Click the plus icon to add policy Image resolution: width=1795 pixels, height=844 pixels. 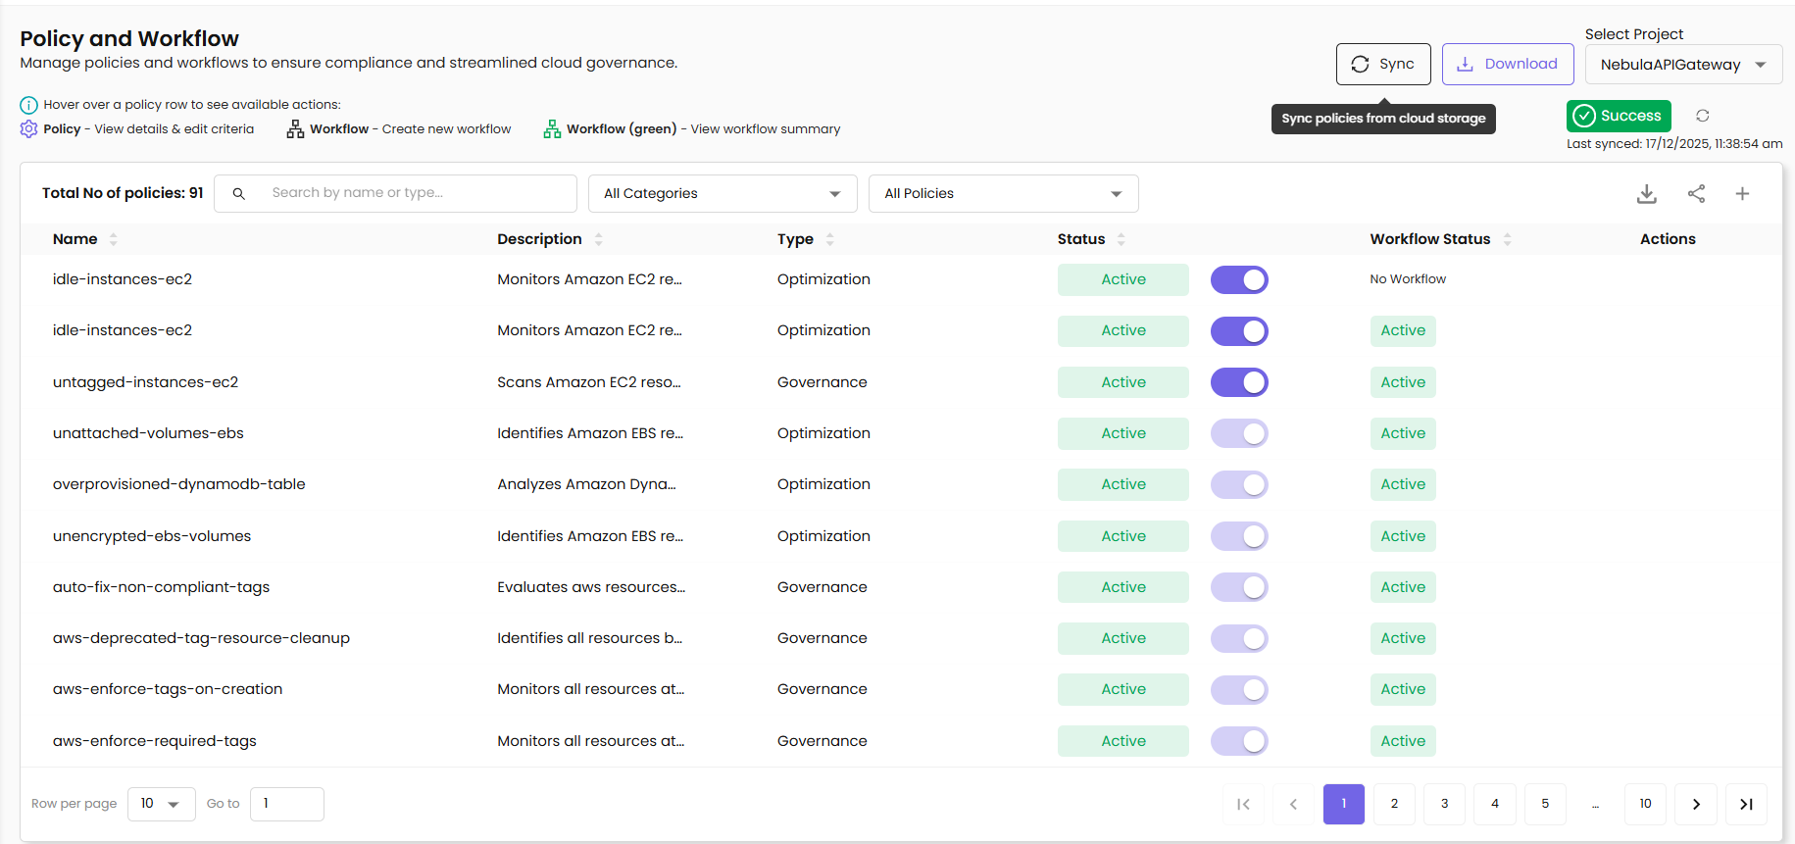(1742, 194)
